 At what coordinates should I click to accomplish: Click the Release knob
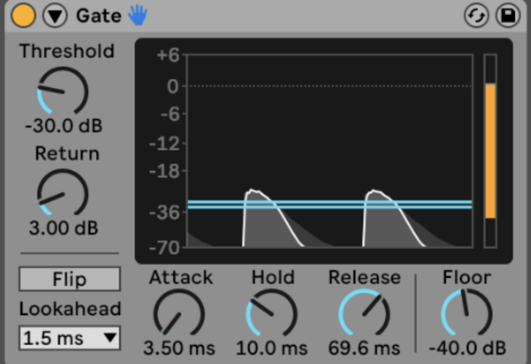click(x=364, y=313)
